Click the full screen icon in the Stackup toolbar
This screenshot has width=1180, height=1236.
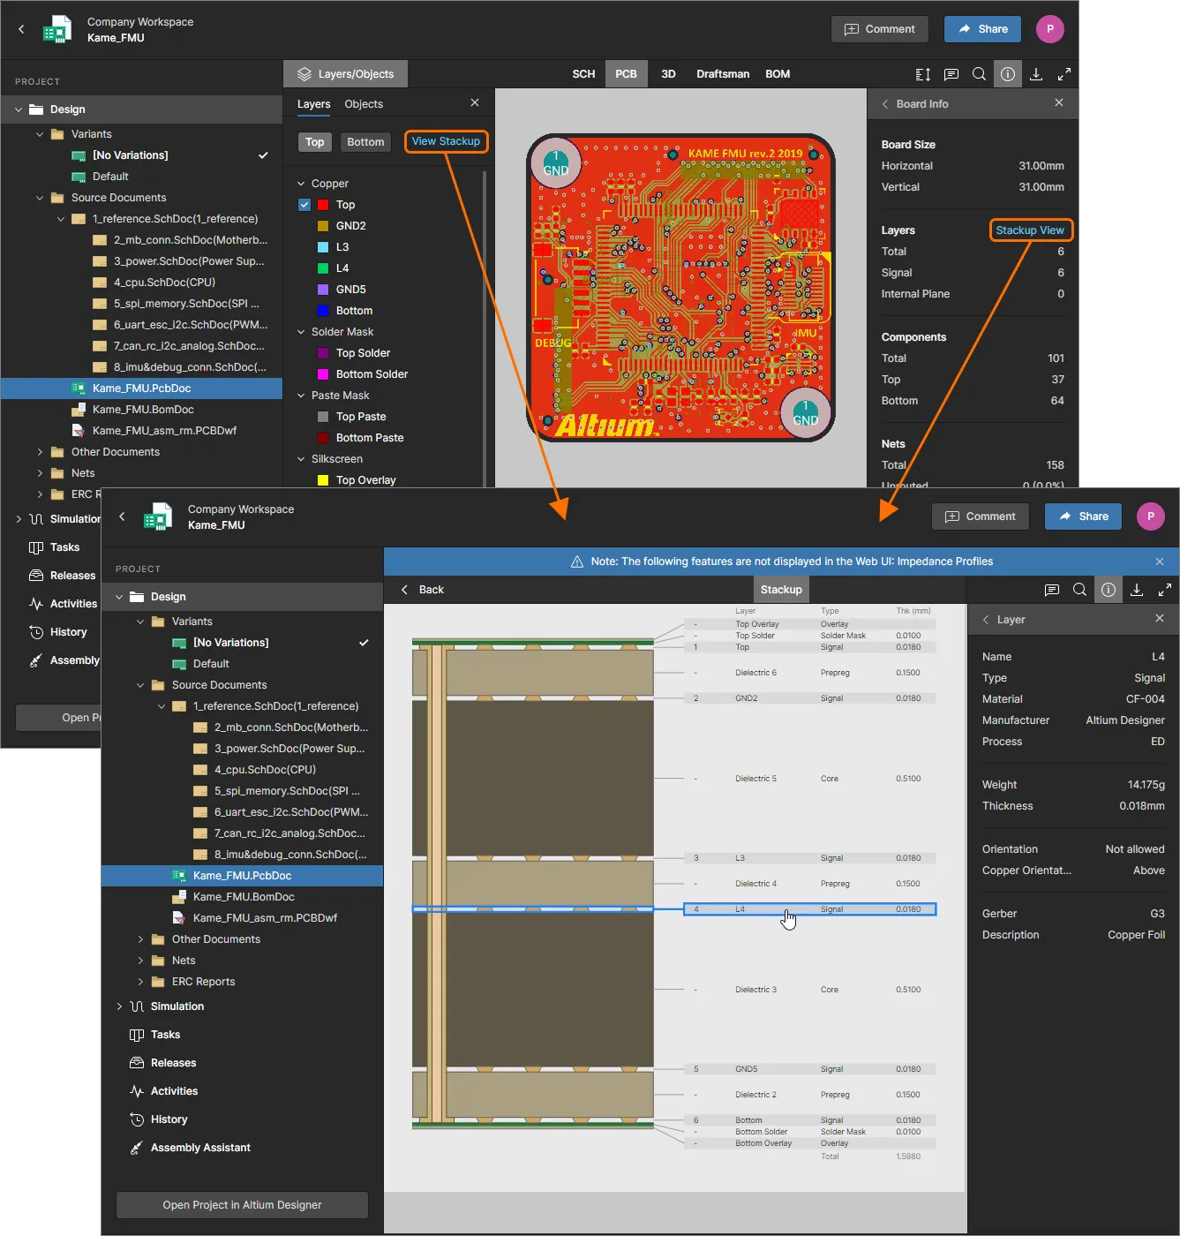(x=1165, y=590)
